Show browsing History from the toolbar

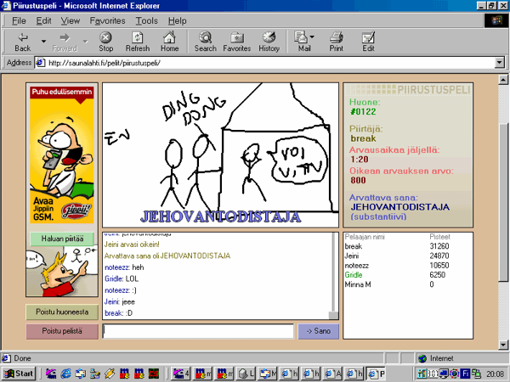pos(269,42)
